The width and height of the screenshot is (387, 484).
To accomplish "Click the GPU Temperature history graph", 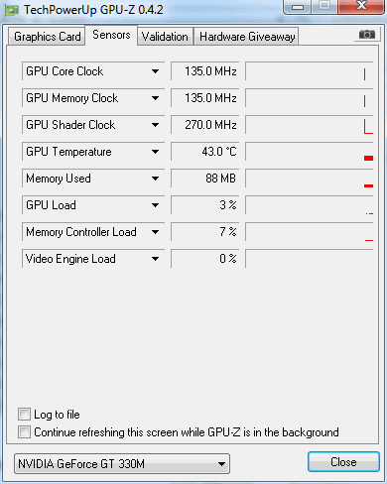I will (x=310, y=152).
